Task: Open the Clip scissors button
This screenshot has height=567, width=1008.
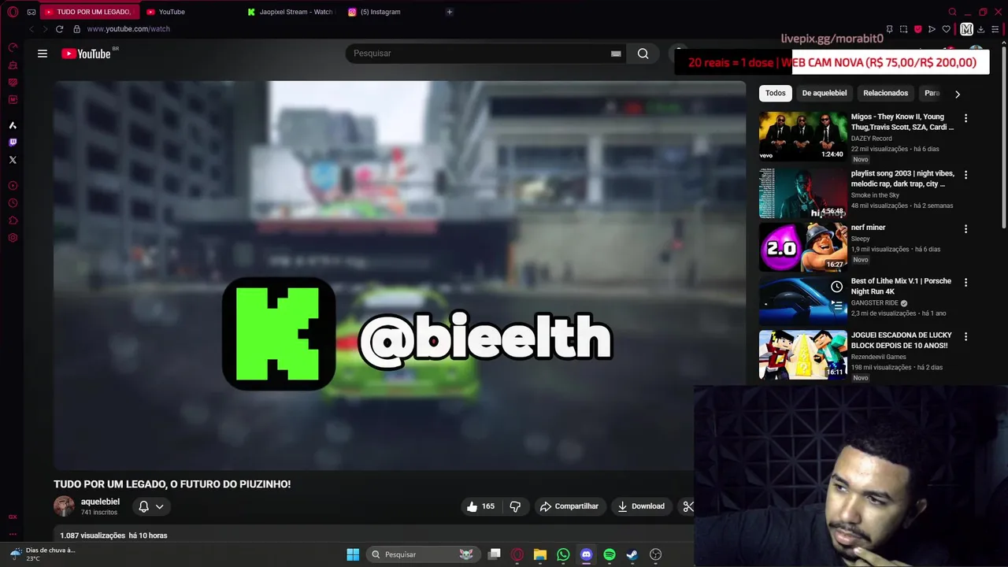Action: click(x=688, y=506)
